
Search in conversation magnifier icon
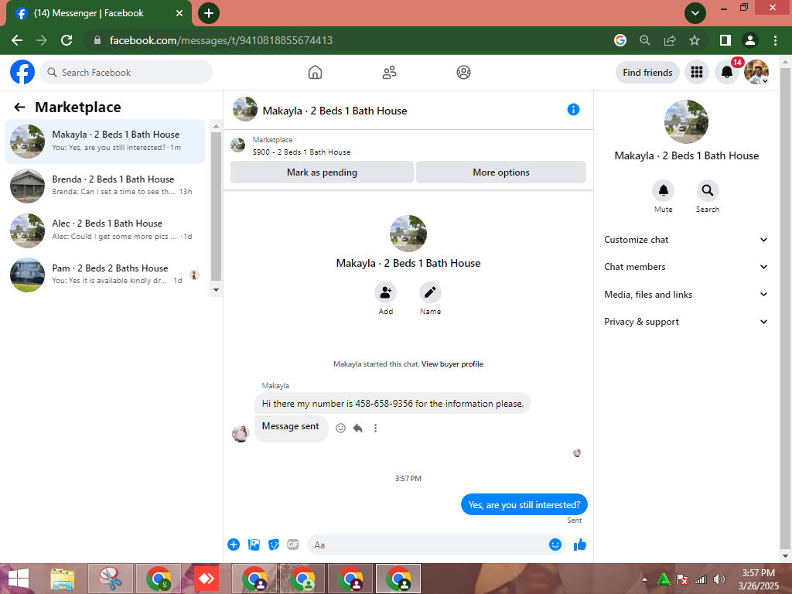tap(707, 190)
